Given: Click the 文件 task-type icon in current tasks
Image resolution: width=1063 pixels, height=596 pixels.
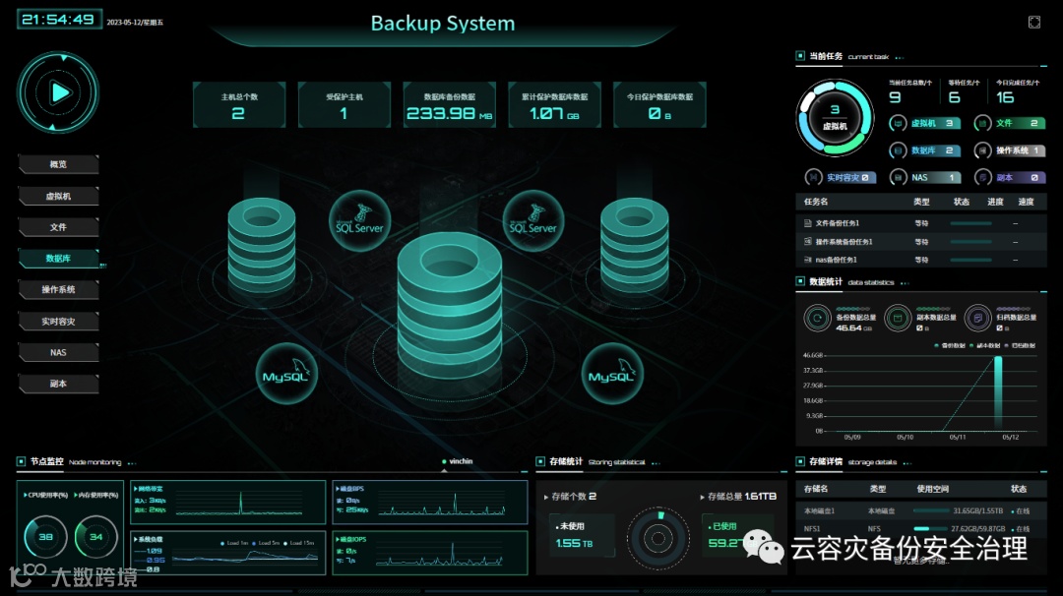Looking at the screenshot, I should pyautogui.click(x=982, y=123).
